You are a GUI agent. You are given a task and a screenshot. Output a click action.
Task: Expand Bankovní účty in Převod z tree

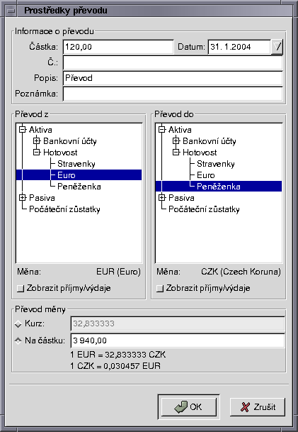37,141
